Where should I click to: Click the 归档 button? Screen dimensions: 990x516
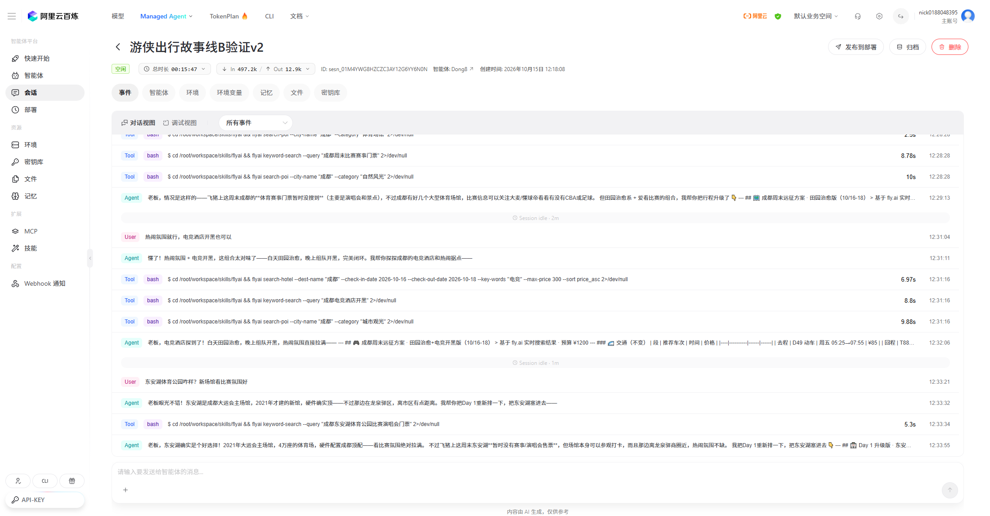pyautogui.click(x=908, y=47)
